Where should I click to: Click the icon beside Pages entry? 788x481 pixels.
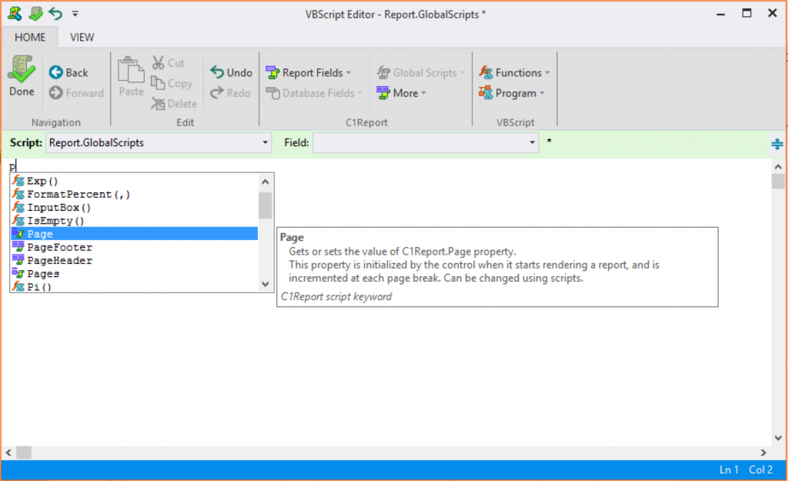(x=18, y=273)
